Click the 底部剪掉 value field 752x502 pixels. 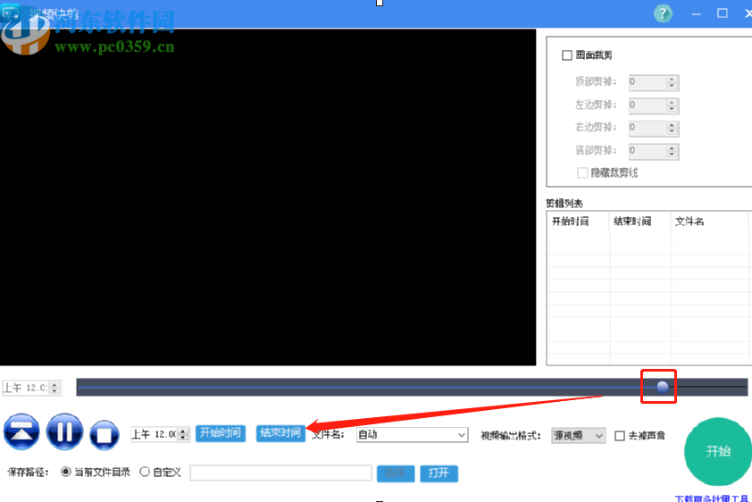pos(648,151)
